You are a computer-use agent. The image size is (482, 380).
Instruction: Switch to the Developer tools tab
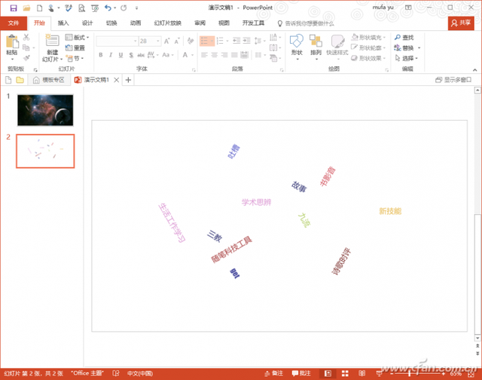[x=253, y=23]
